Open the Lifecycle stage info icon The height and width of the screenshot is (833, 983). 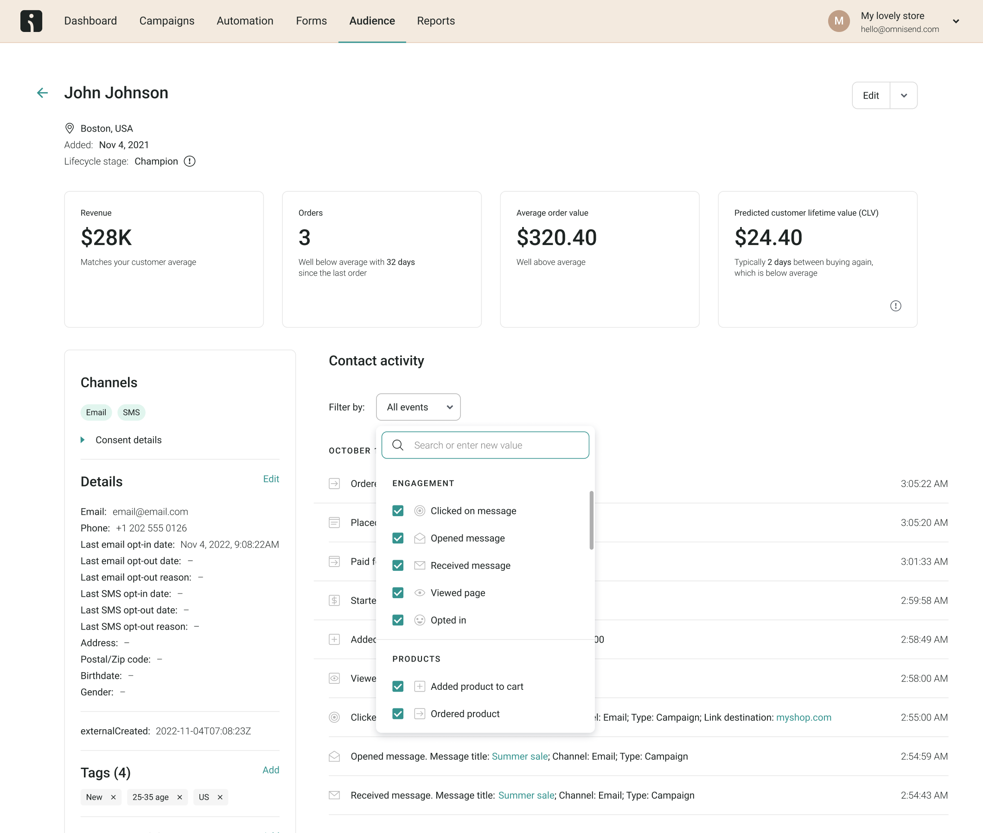pos(190,162)
